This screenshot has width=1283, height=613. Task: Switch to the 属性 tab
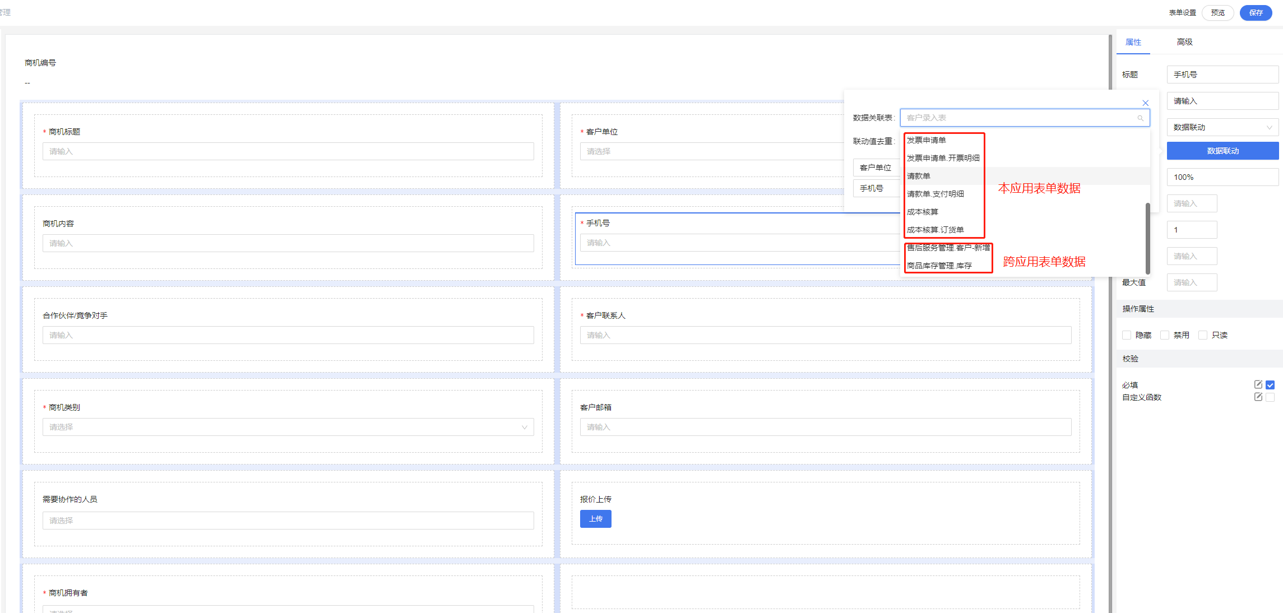click(1133, 42)
